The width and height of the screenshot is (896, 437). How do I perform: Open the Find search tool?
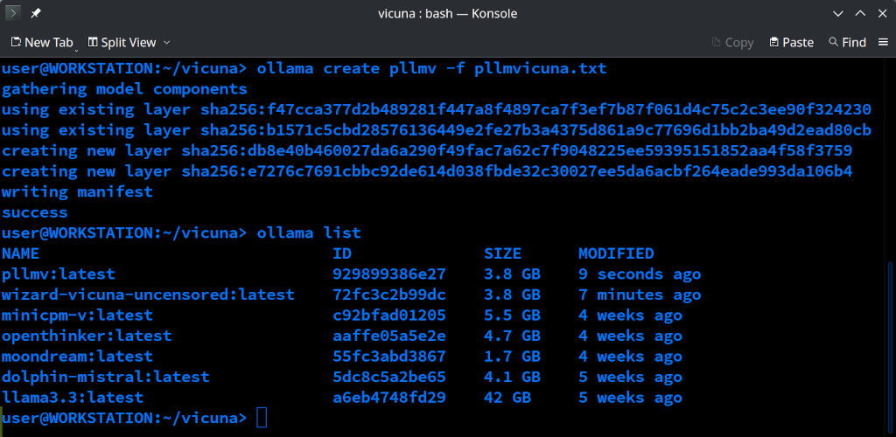point(847,42)
